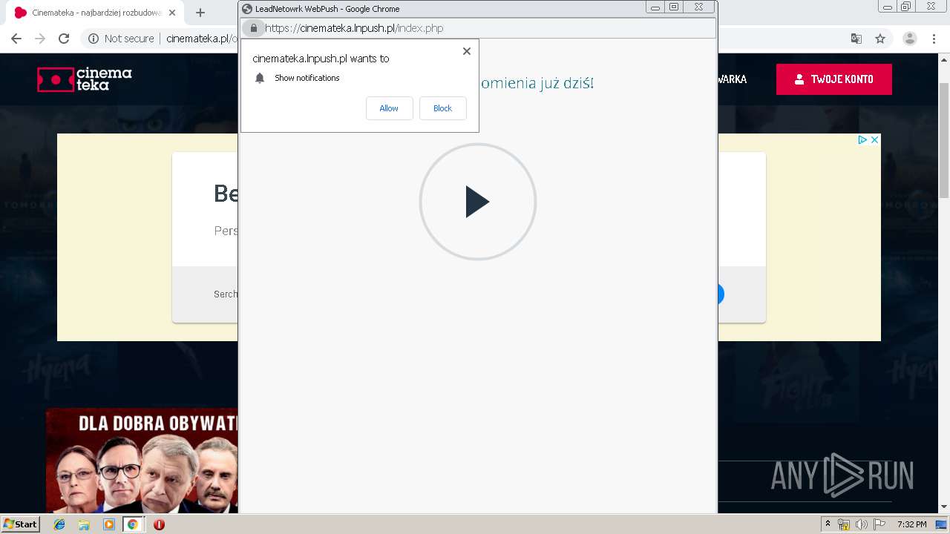Viewport: 950px width, 534px height.
Task: Click the globe icon in popup title bar
Action: tap(247, 9)
